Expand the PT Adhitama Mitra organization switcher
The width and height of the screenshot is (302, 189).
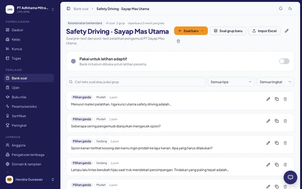(x=53, y=9)
